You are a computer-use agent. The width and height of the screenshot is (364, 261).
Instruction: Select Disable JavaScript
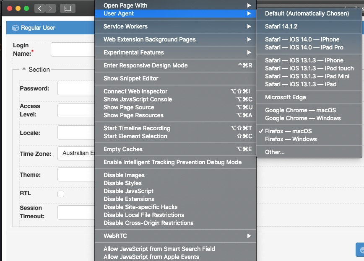coord(175,191)
